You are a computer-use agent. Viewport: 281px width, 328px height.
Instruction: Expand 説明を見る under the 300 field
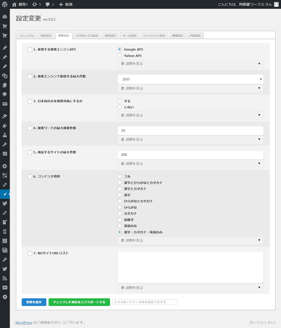coord(190,164)
